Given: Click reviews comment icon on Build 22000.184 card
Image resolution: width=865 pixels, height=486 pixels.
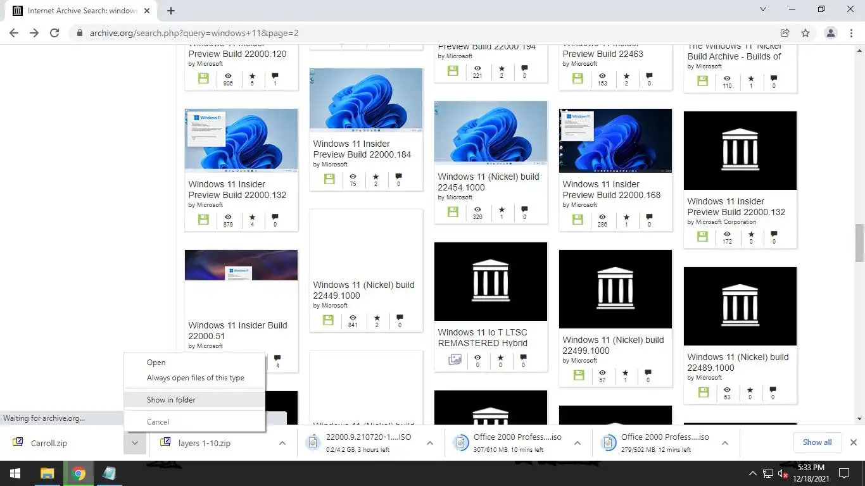Looking at the screenshot, I should [398, 177].
